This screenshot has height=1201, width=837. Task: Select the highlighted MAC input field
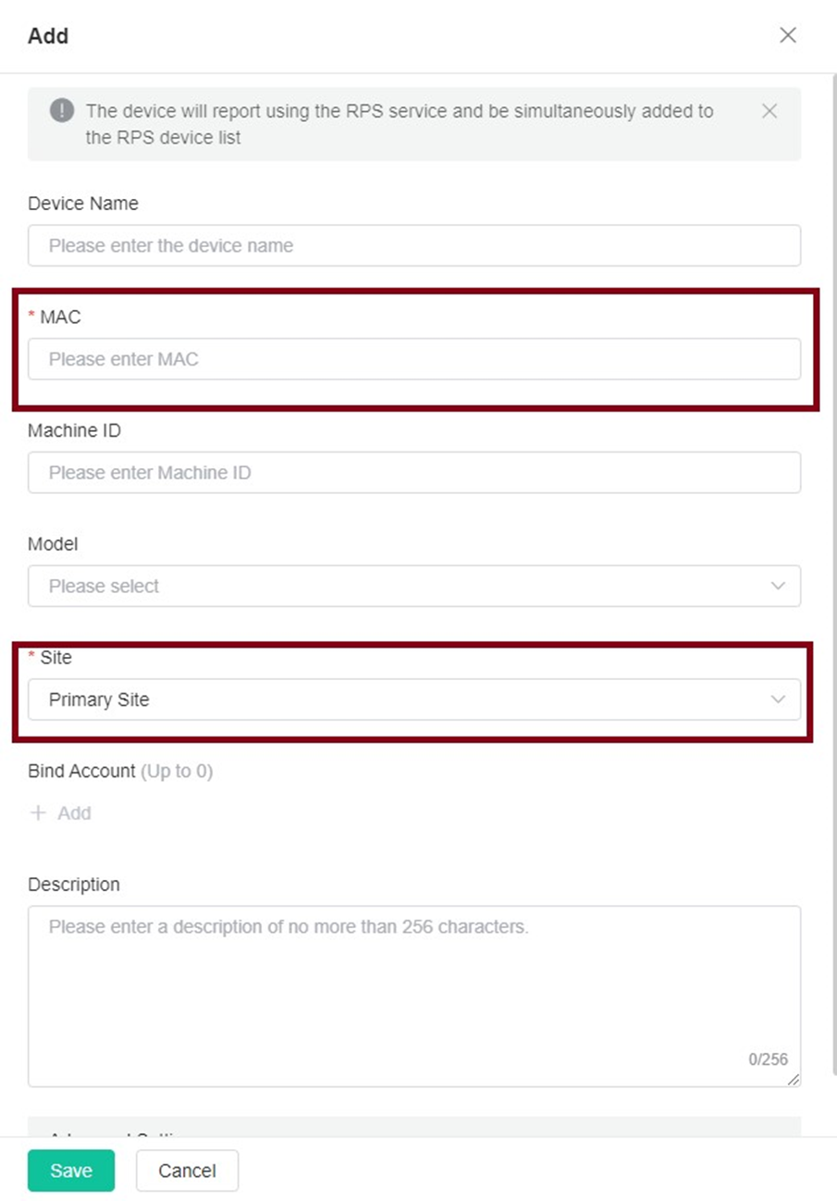(413, 359)
